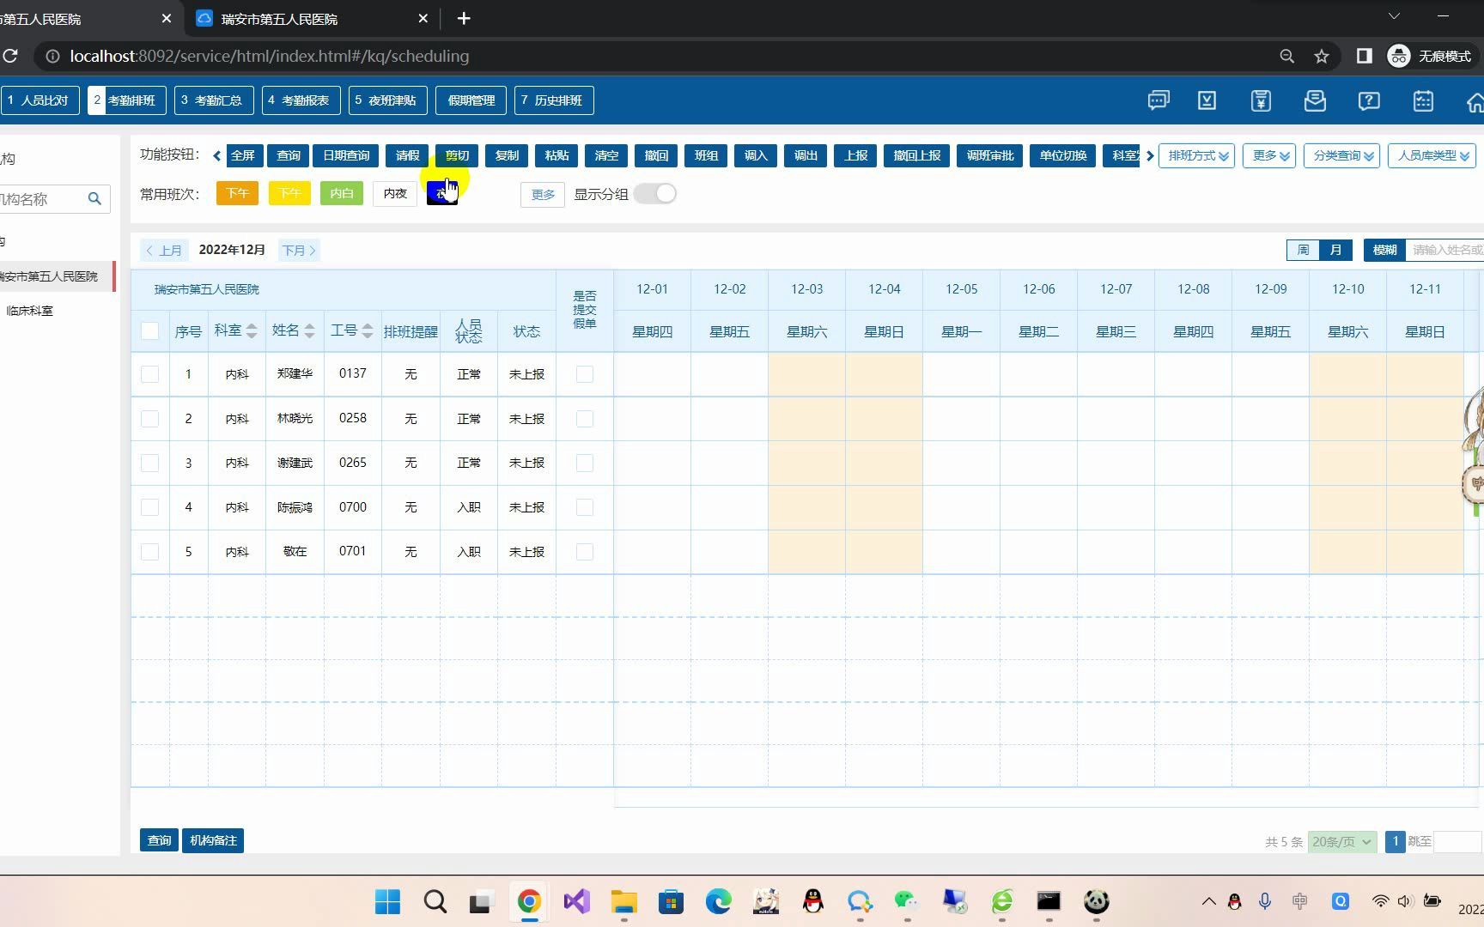Open the yen clipboard salary icon
This screenshot has height=927, width=1484.
pos(1261,100)
